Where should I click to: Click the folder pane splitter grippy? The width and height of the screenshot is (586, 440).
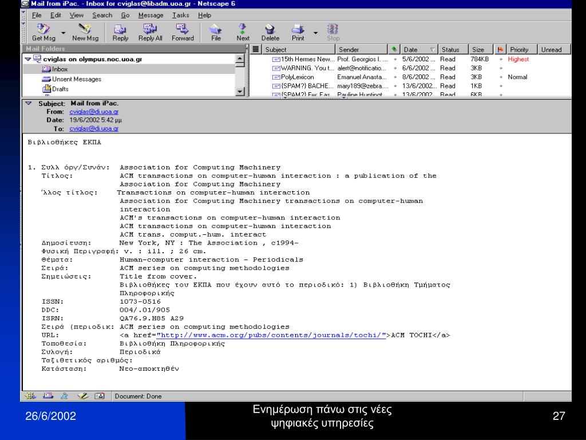tap(247, 70)
